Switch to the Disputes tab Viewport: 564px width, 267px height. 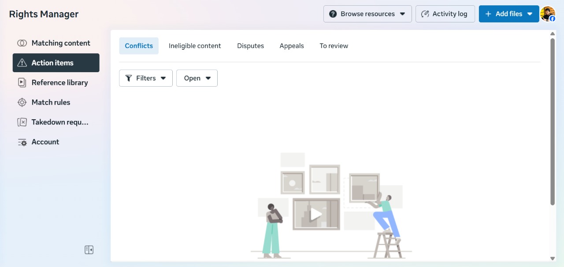point(250,46)
